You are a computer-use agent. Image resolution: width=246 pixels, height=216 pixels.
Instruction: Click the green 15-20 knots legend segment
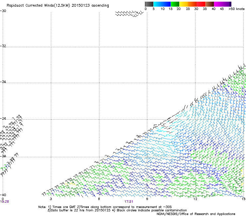[175, 4]
